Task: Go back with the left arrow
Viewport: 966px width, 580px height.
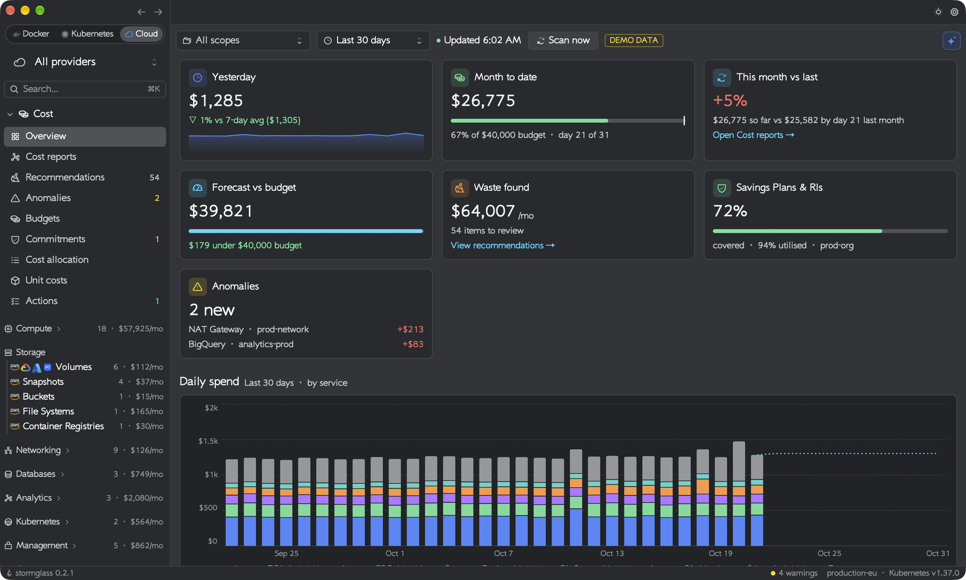Action: [141, 12]
